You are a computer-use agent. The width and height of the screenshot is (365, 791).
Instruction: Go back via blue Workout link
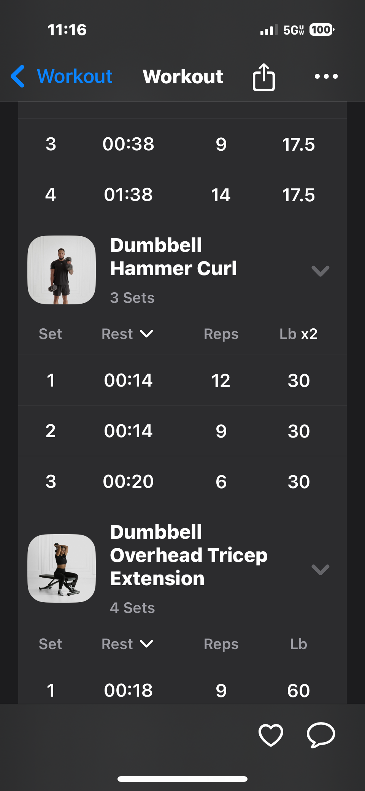click(x=75, y=76)
